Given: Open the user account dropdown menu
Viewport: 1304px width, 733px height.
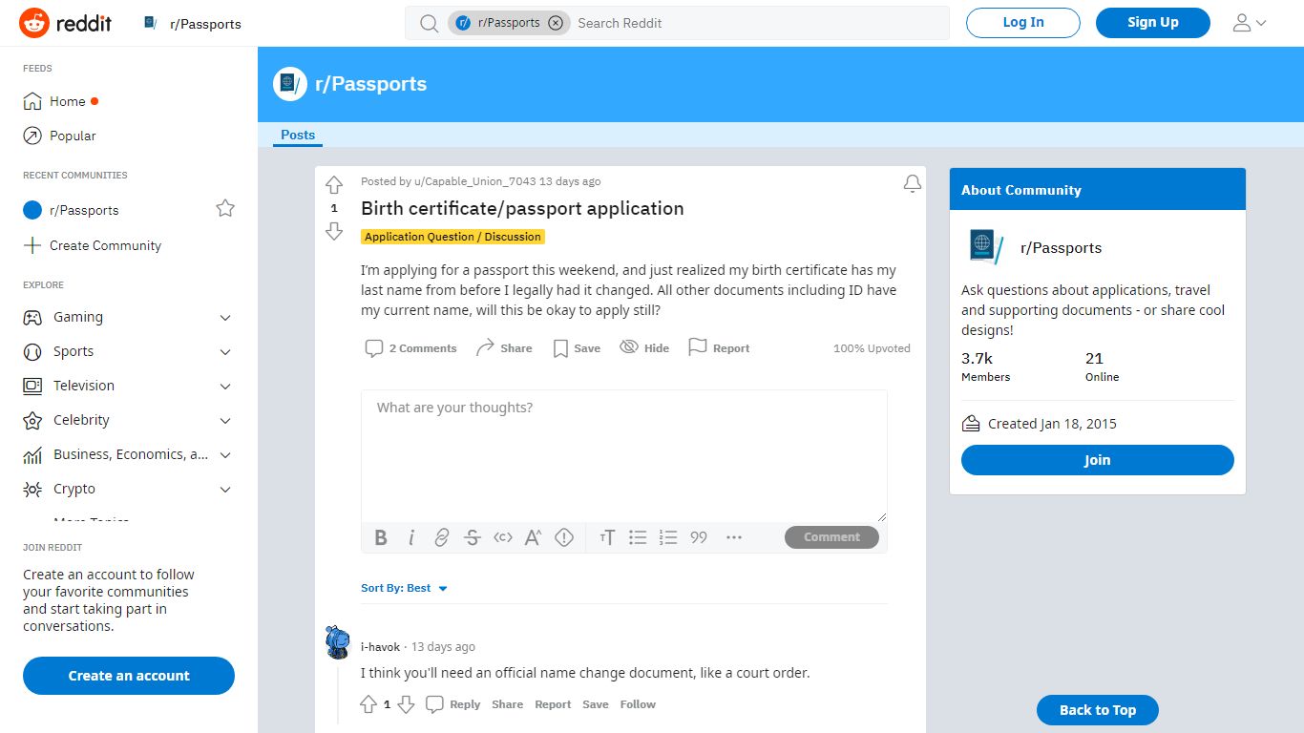Looking at the screenshot, I should click(x=1250, y=23).
